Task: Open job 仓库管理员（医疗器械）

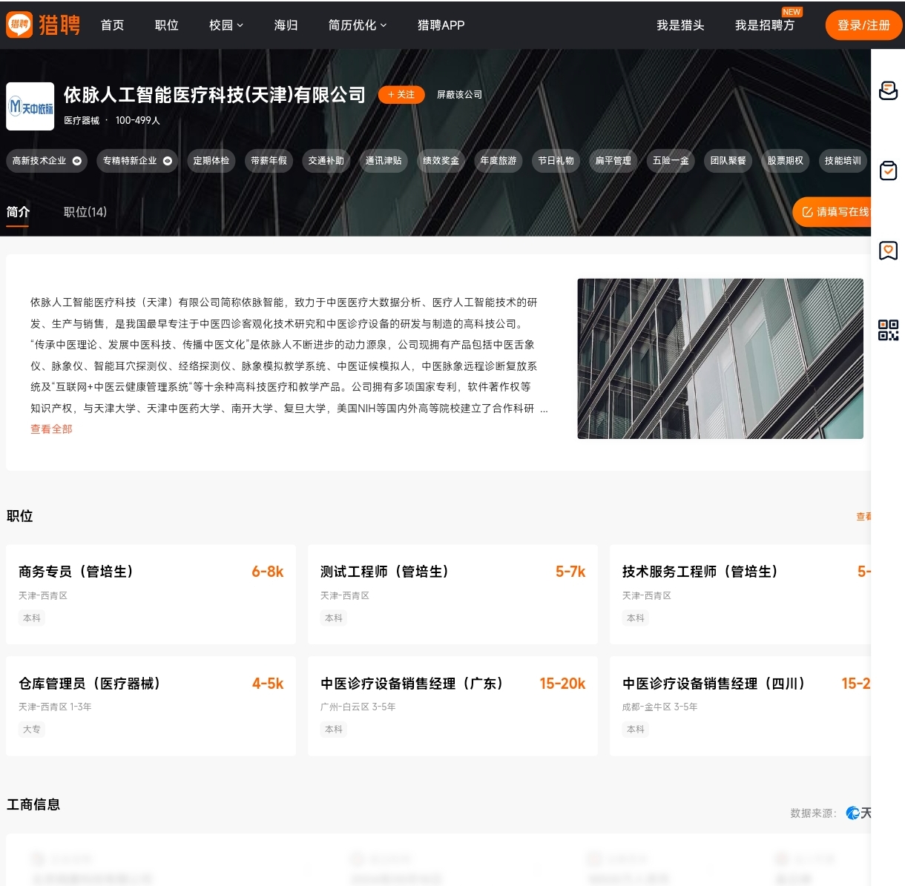Action: (x=90, y=684)
